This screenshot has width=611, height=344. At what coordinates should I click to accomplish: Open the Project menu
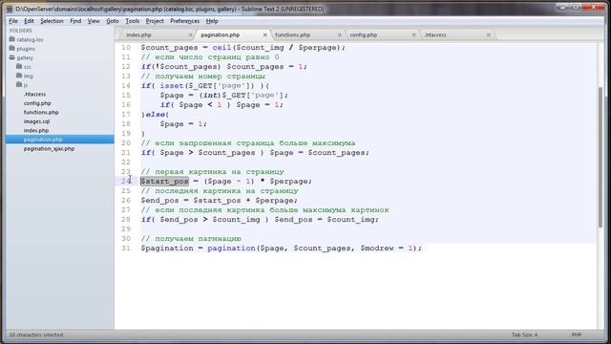coord(155,21)
